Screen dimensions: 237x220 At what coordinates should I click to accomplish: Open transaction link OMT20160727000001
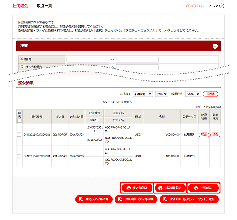point(37,135)
